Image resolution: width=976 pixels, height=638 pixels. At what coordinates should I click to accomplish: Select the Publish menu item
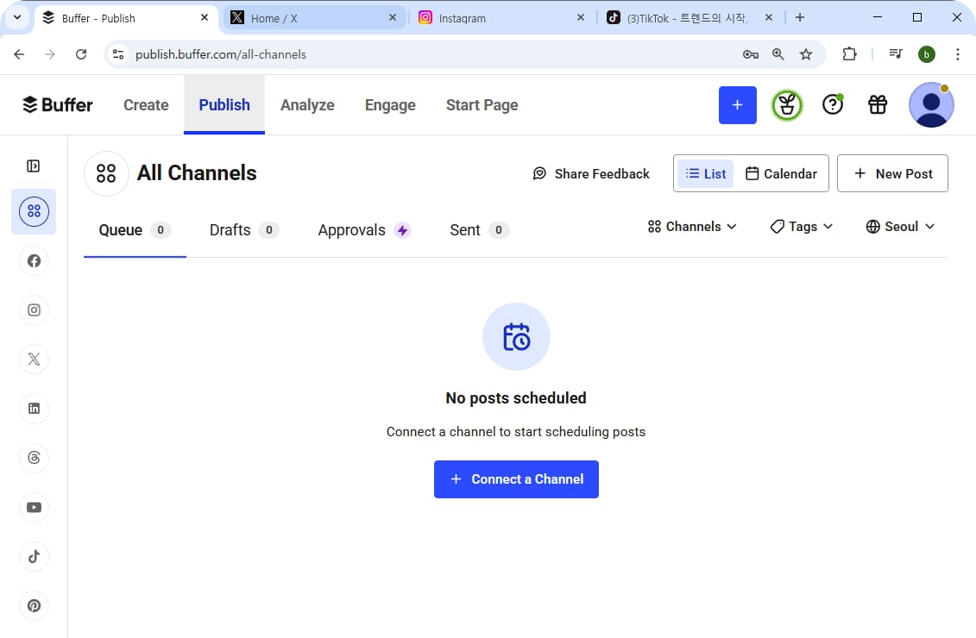[x=224, y=104]
